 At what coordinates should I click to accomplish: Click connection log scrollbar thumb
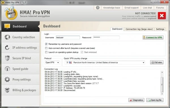click(x=162, y=85)
